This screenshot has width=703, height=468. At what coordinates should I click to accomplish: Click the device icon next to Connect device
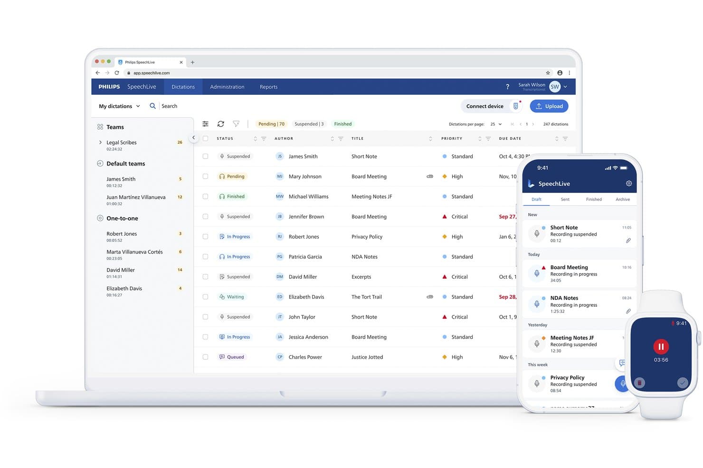(x=516, y=106)
